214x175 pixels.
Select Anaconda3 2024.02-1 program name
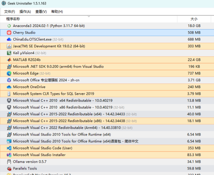pyautogui.click(x=49, y=26)
